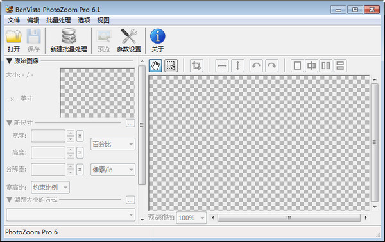
Task: Click the preview vertical scroll-down arrow
Action: [x=375, y=207]
